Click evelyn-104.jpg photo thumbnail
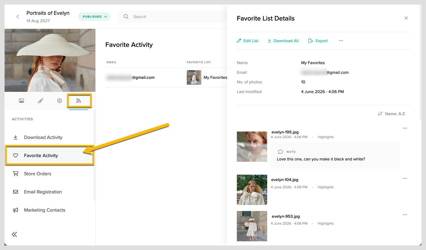This screenshot has height=250, width=426. click(252, 190)
